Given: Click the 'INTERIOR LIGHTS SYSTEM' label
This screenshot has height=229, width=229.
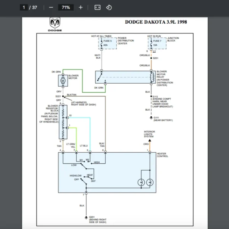Looking at the screenshot, I should 149,134.
